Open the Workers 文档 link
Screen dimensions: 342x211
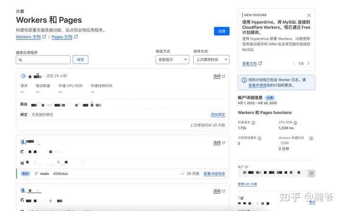point(28,37)
